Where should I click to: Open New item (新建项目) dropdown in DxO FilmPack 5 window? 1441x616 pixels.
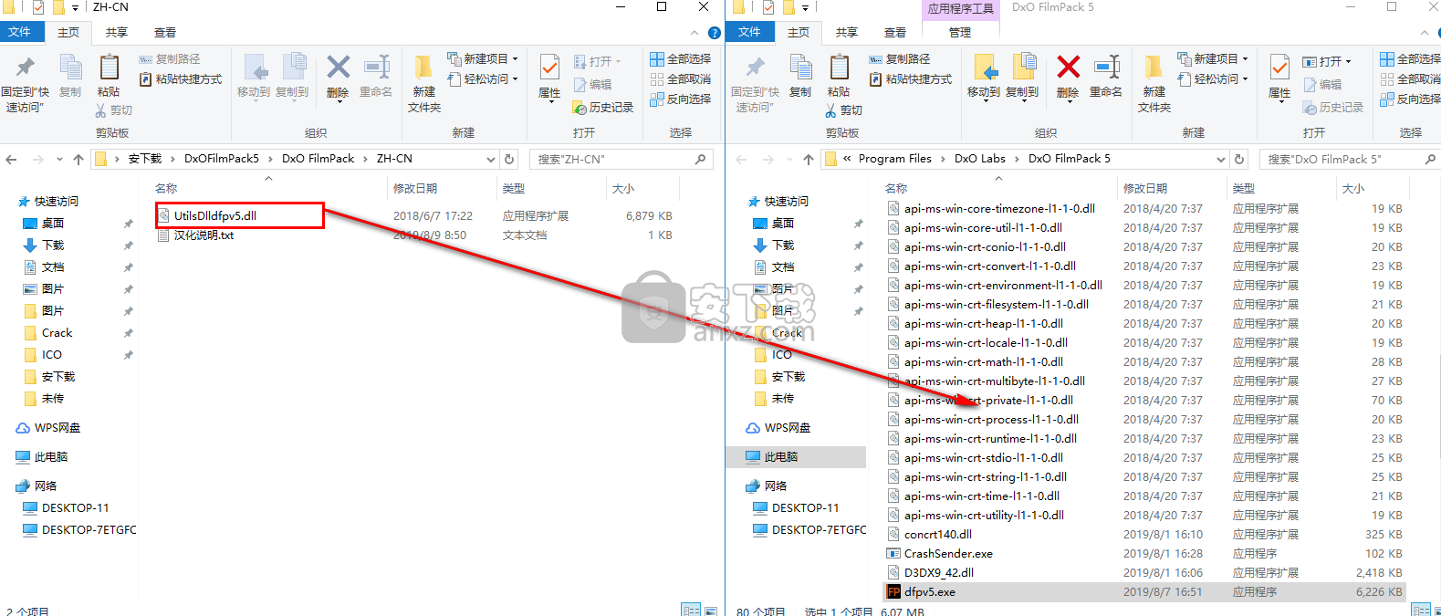click(1213, 58)
